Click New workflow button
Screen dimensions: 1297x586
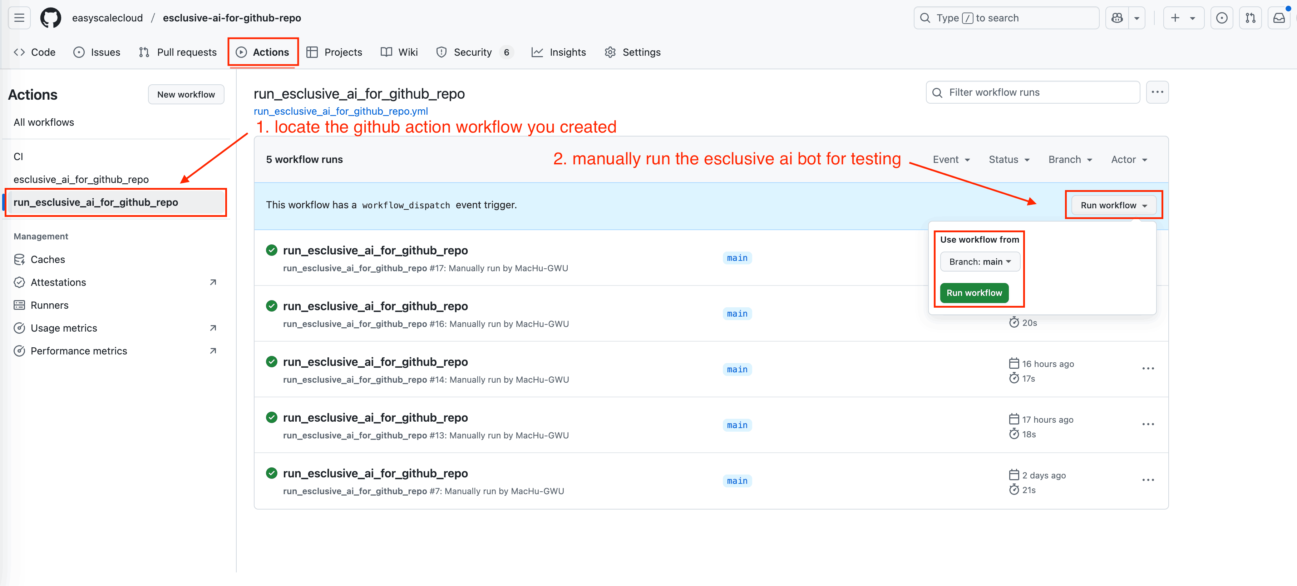[186, 94]
